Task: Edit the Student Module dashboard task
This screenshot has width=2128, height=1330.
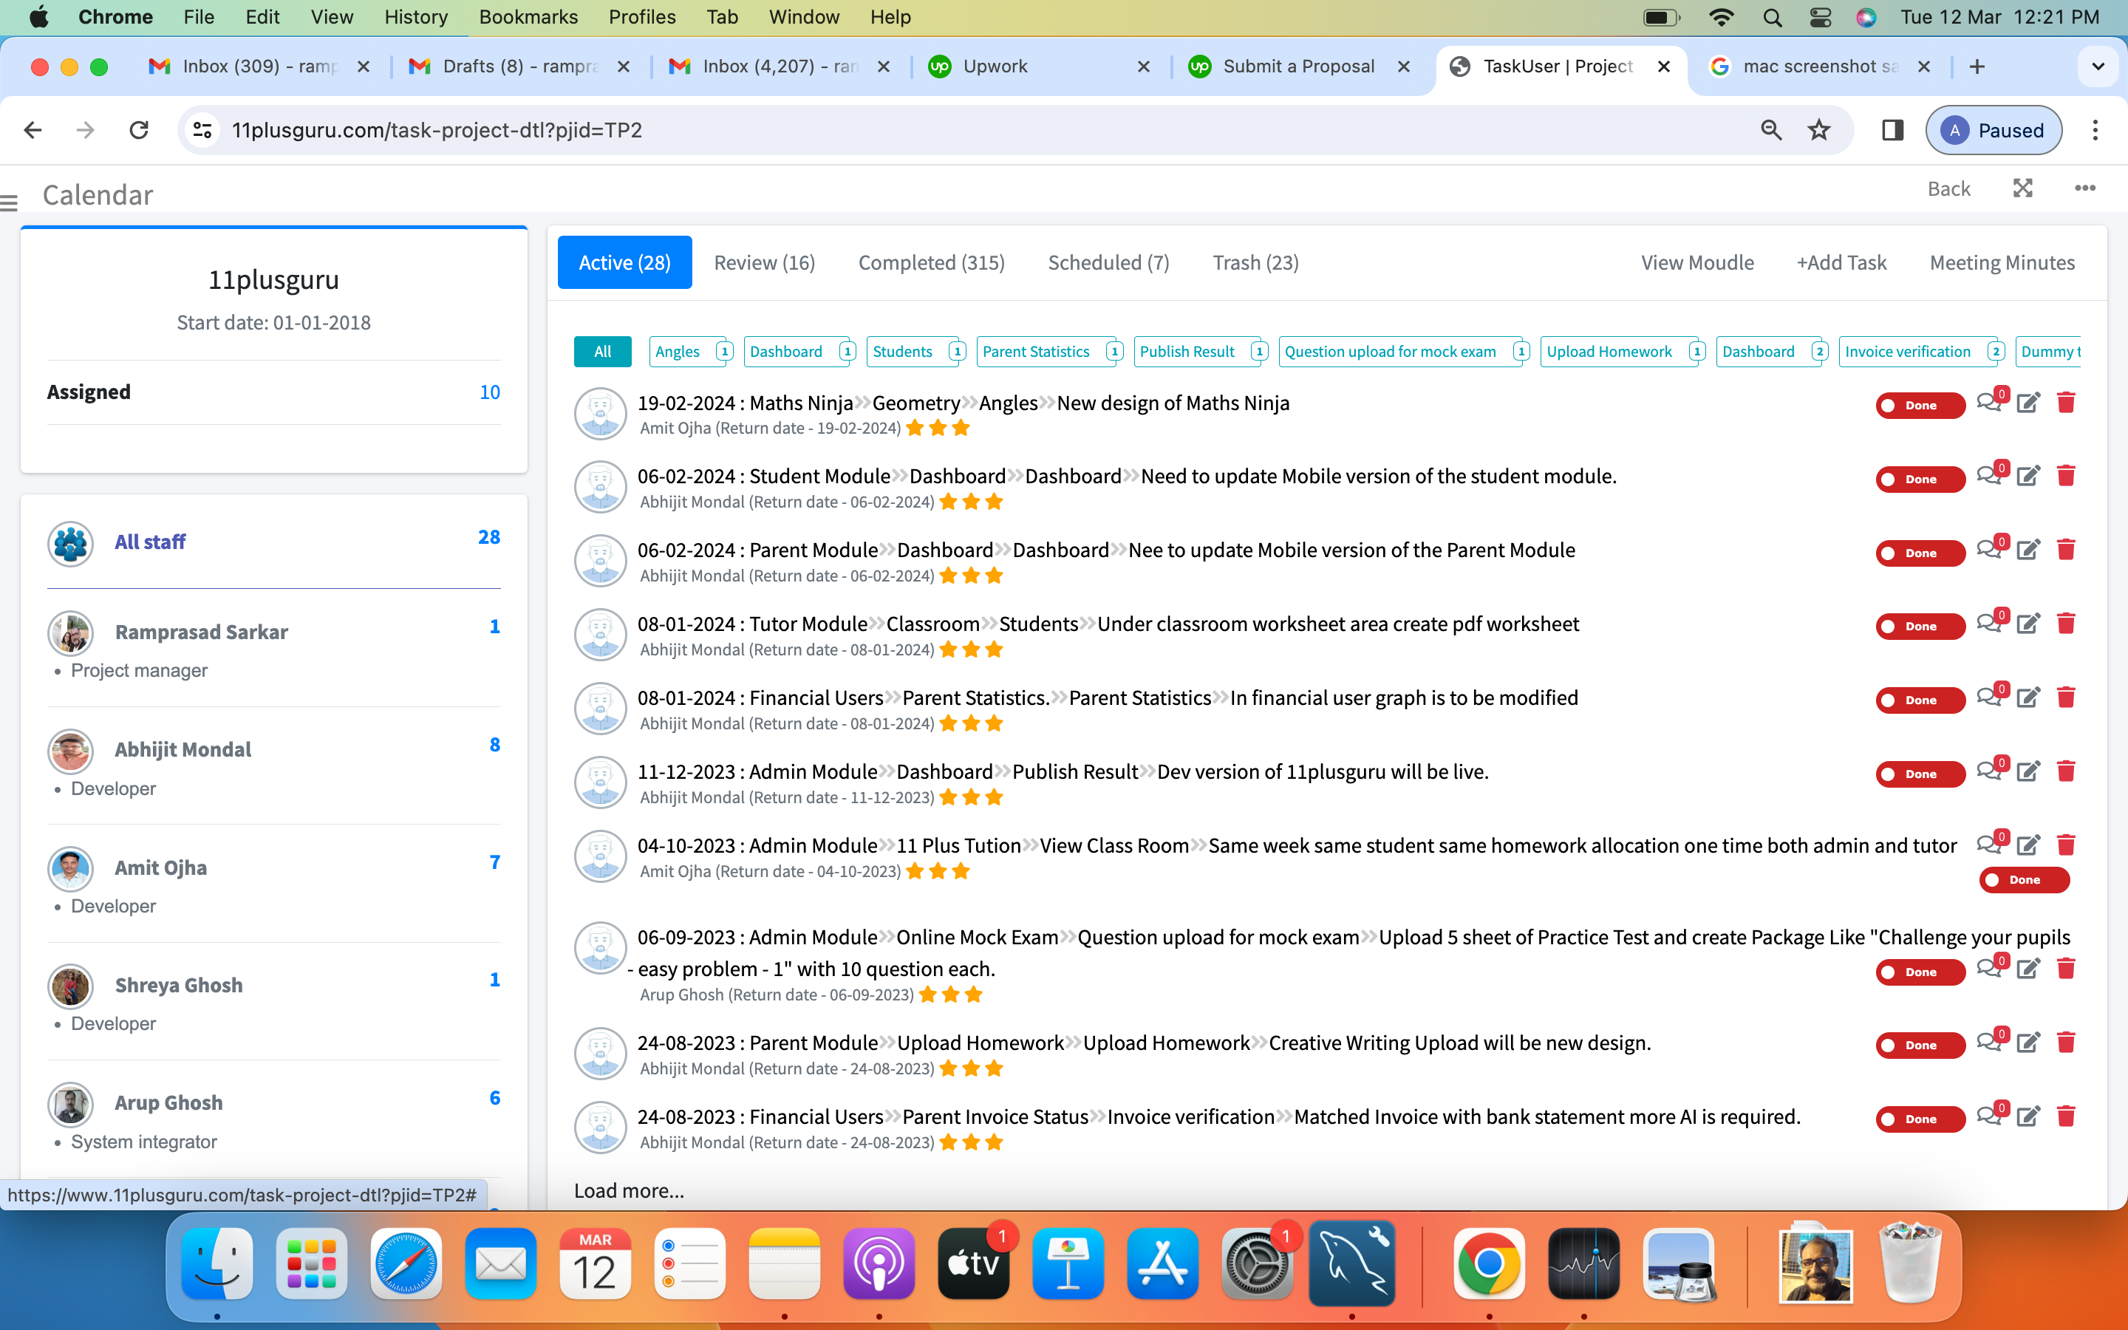Action: click(2030, 476)
